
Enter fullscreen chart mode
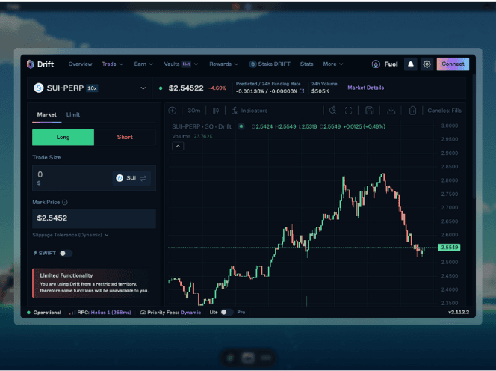(348, 111)
